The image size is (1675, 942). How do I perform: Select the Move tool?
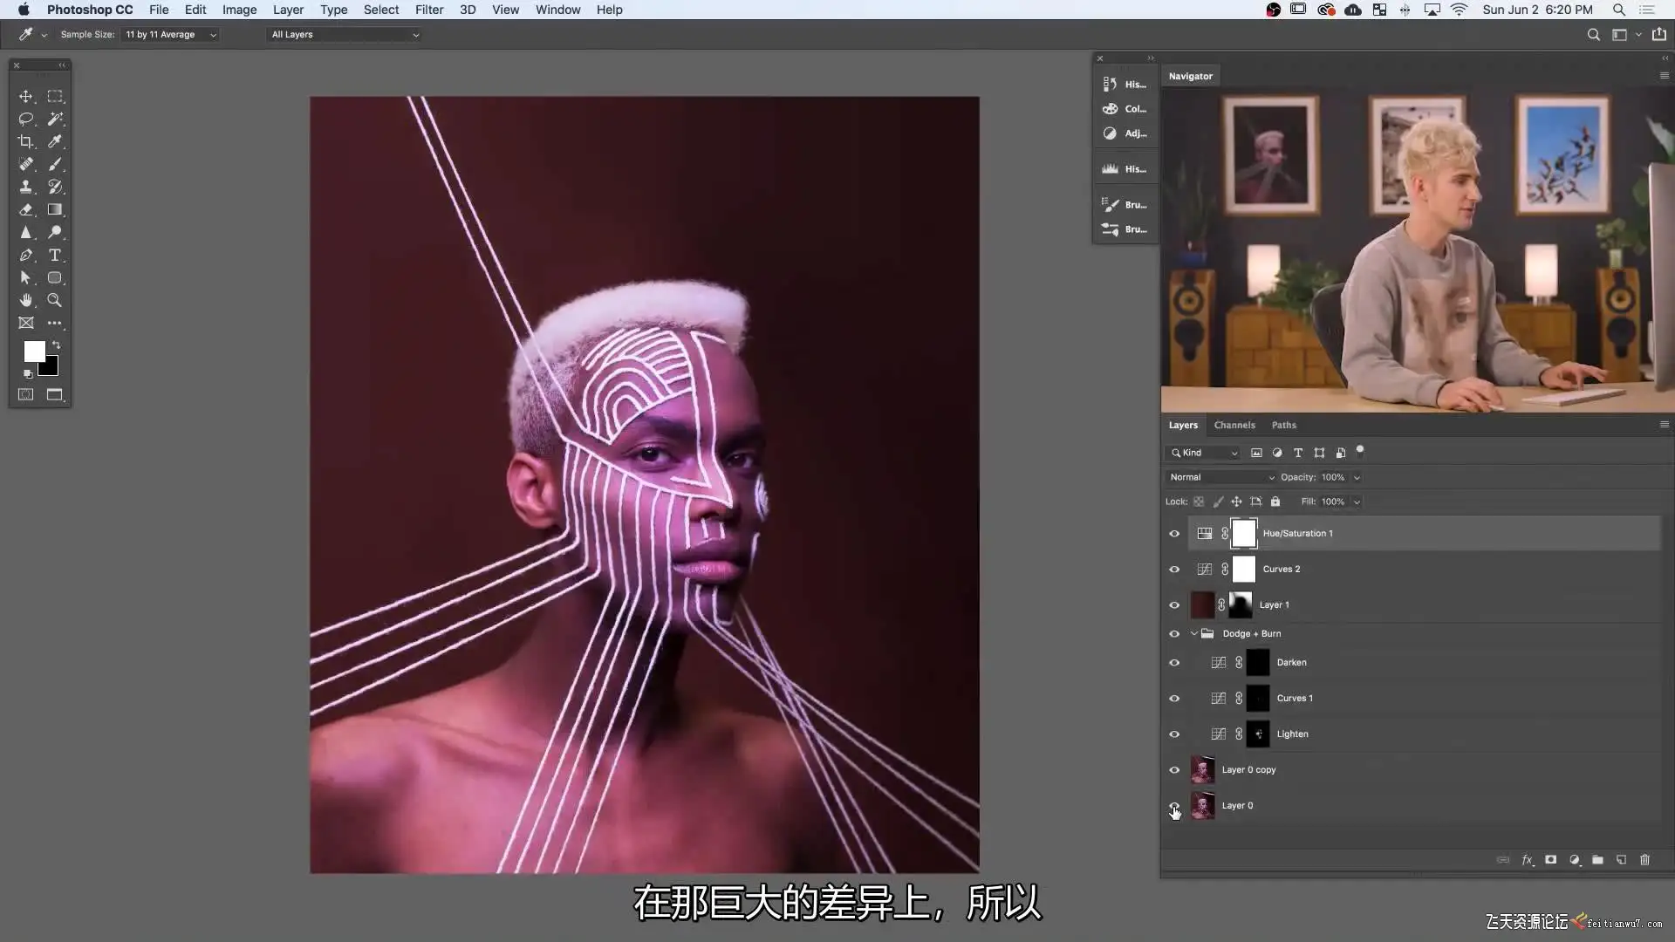click(26, 96)
